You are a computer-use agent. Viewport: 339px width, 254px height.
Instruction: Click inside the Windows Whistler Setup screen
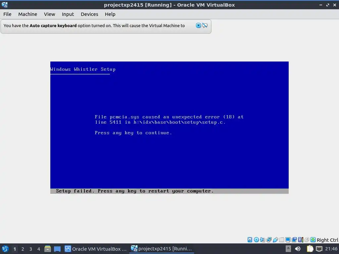tap(169, 127)
